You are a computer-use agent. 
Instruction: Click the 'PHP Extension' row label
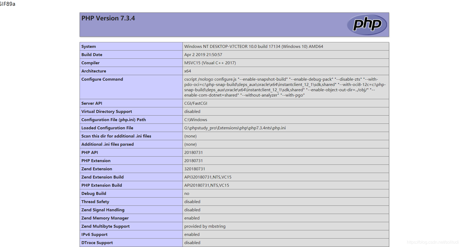click(96, 161)
